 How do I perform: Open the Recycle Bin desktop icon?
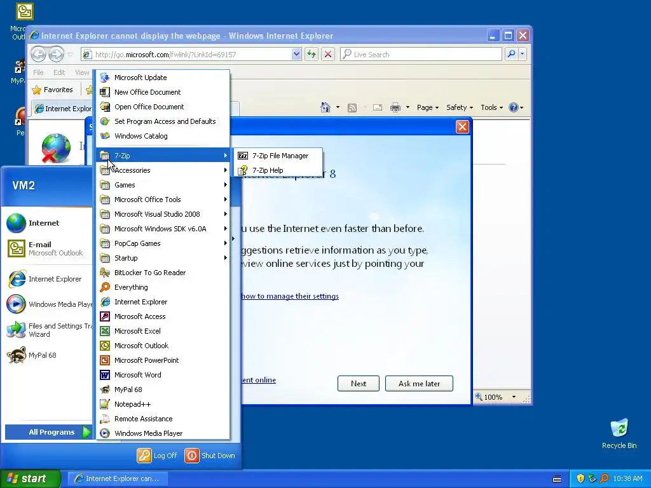coord(619,433)
